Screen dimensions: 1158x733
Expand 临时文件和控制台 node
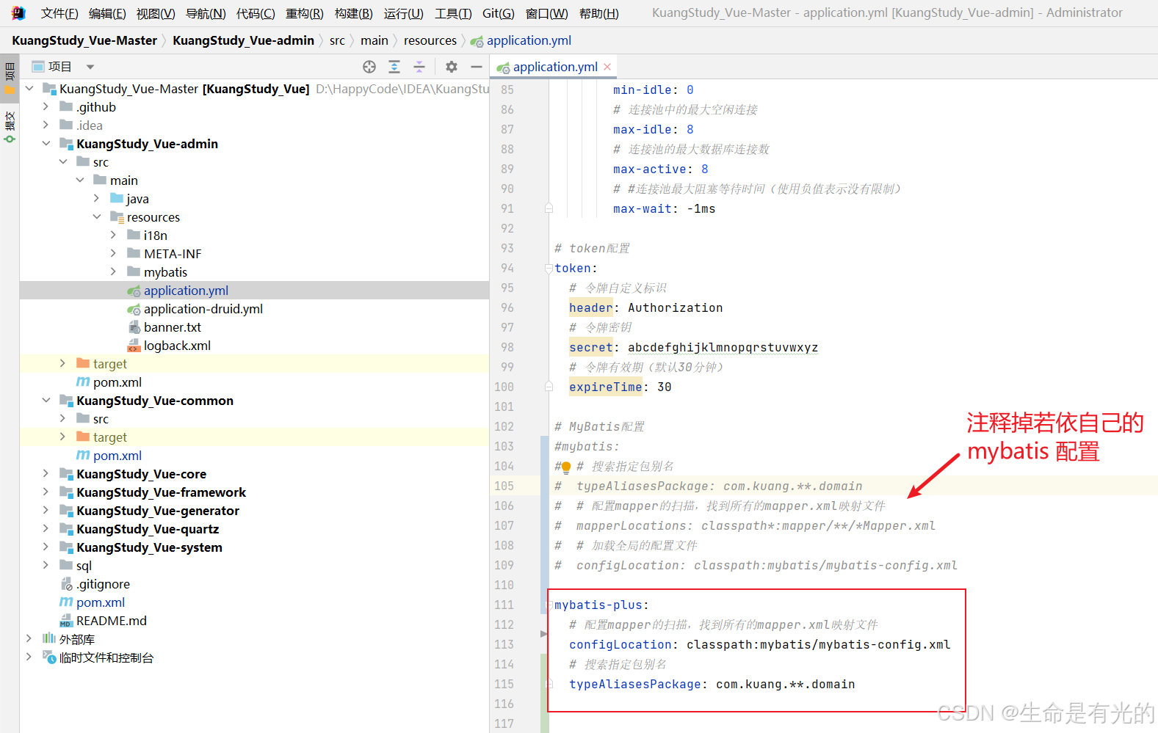[x=29, y=657]
